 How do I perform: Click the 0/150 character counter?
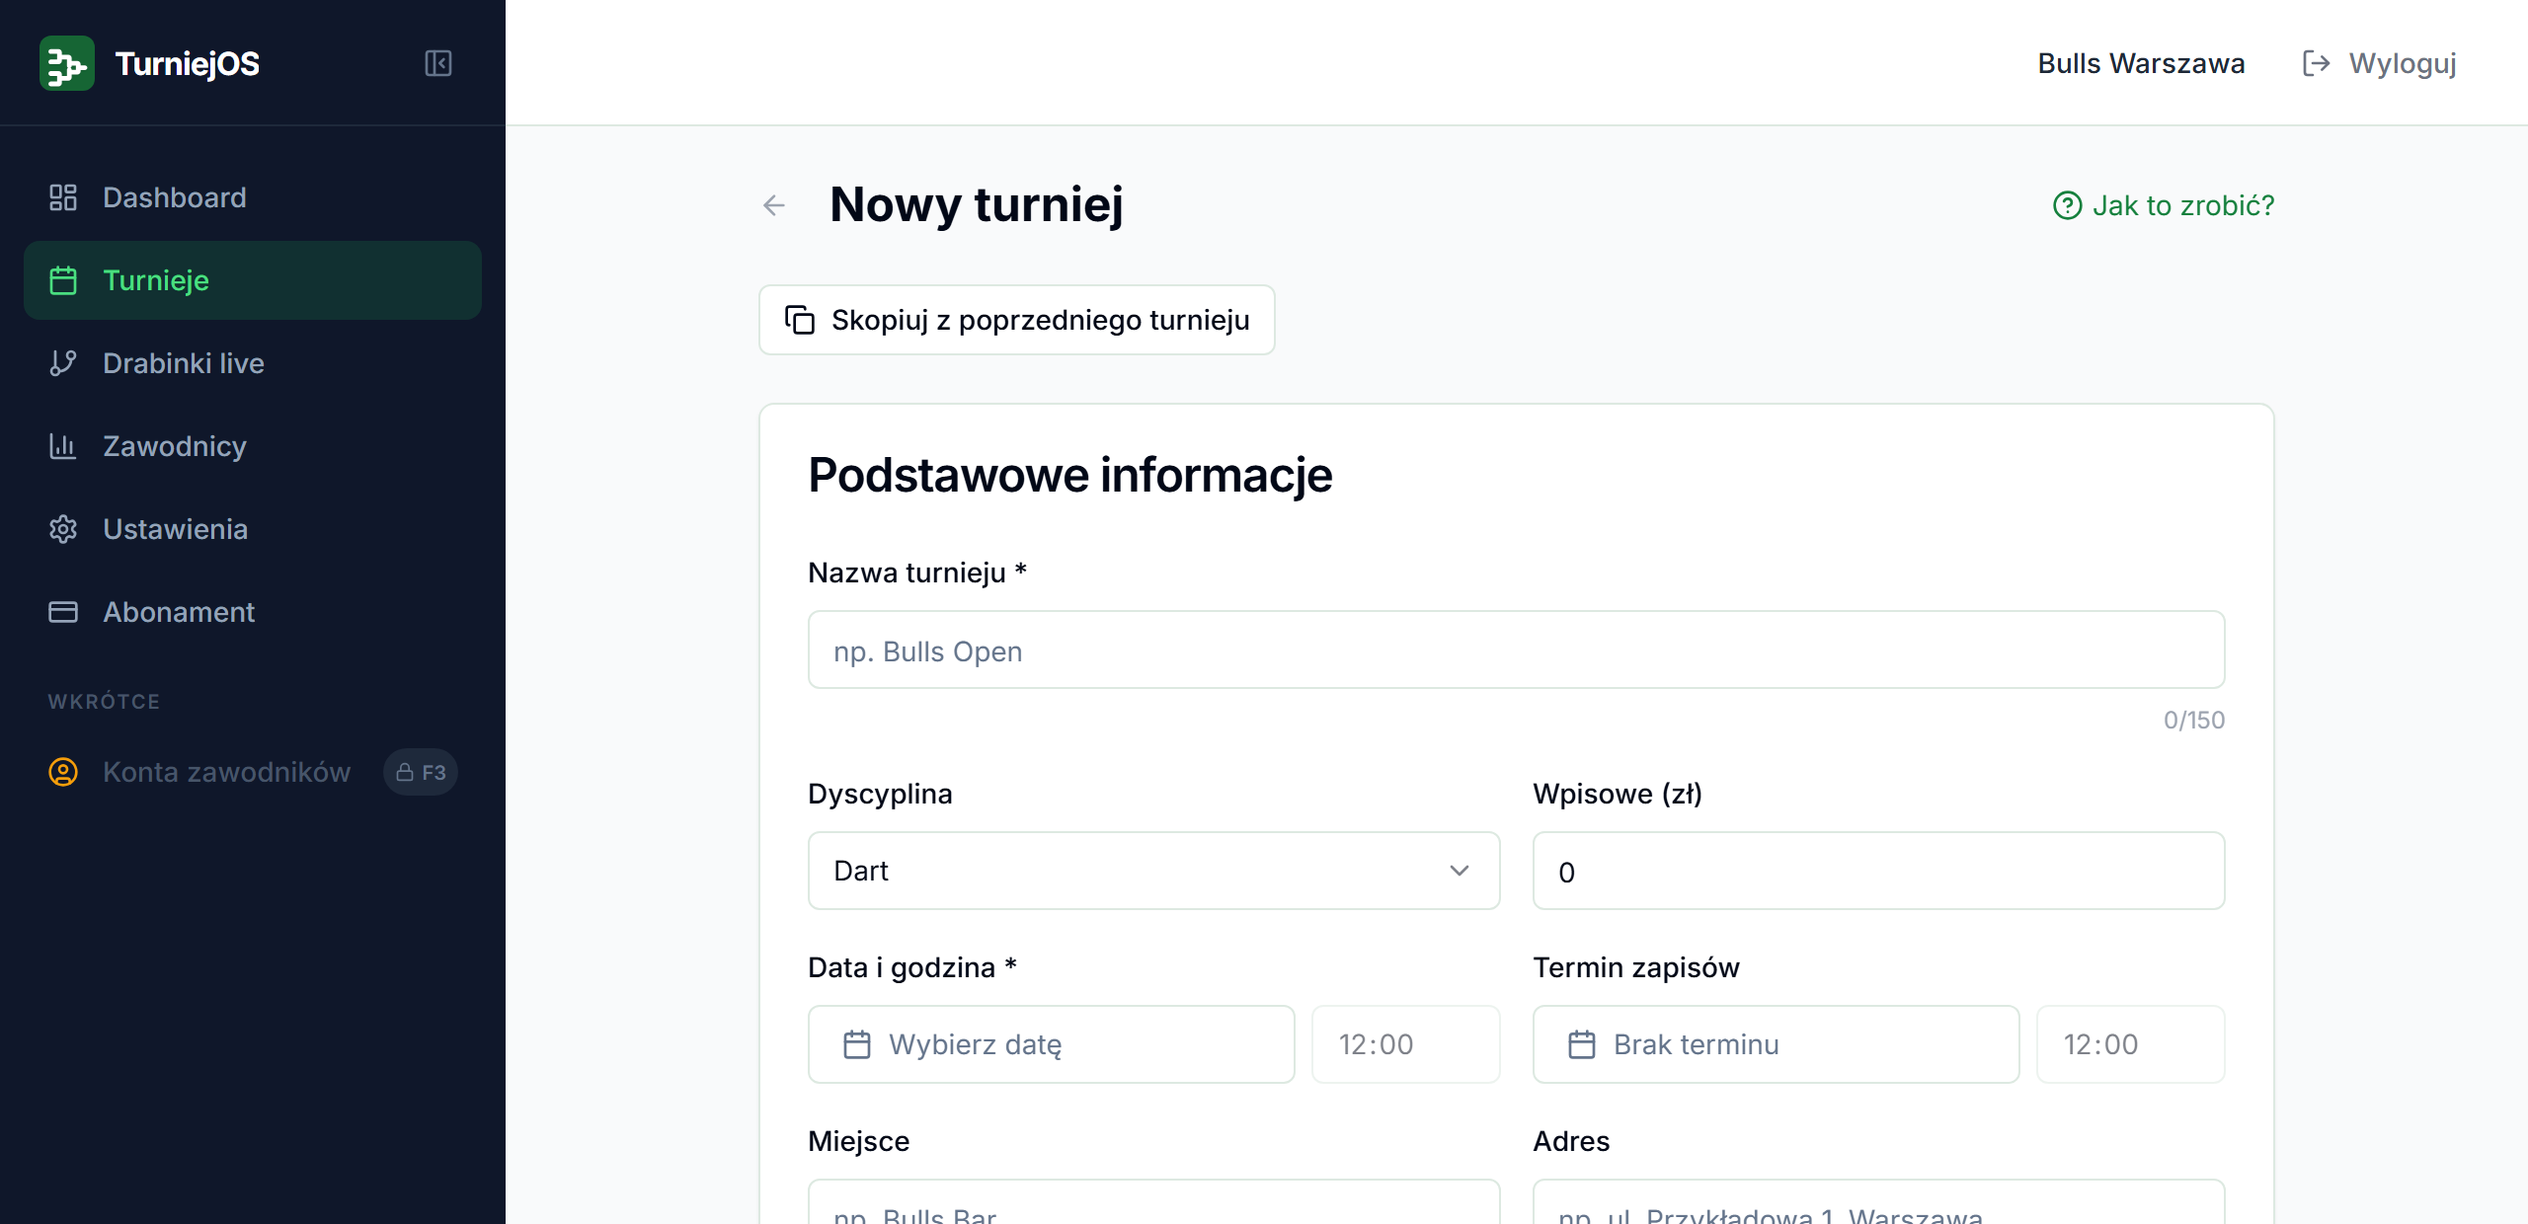(2193, 720)
